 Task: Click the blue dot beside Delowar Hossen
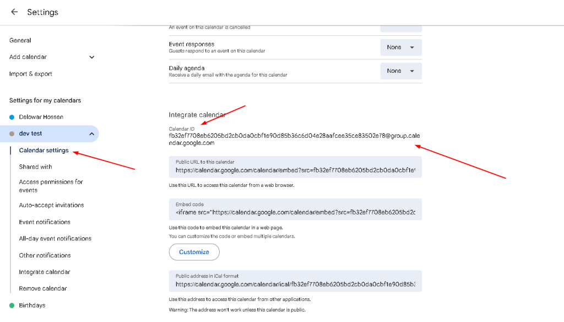tap(12, 117)
